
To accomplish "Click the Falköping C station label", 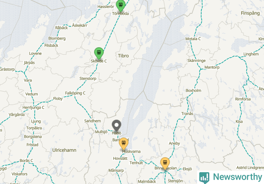I will click(75, 93).
